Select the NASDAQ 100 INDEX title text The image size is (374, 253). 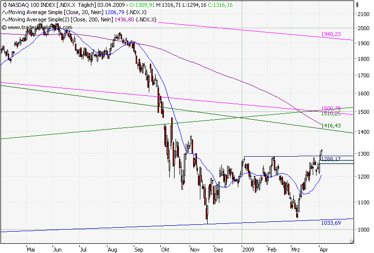(32, 5)
